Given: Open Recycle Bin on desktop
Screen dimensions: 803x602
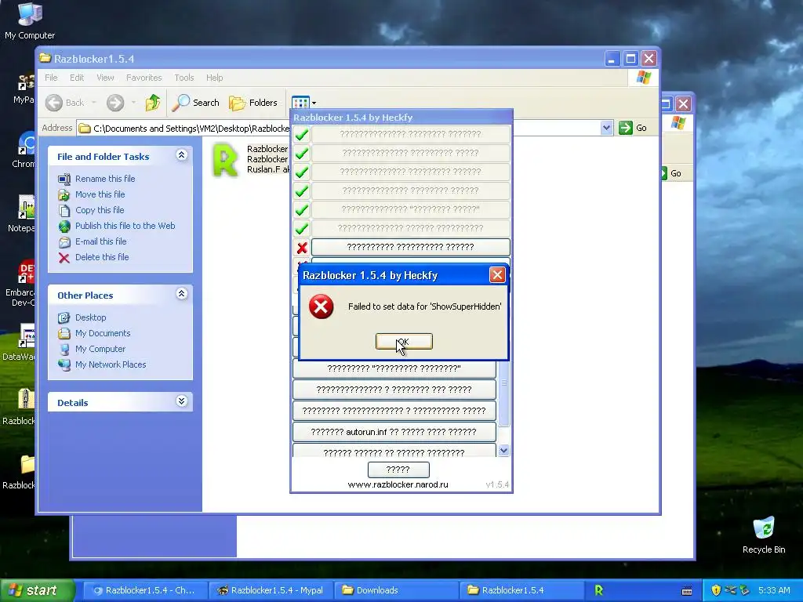Looking at the screenshot, I should (764, 535).
